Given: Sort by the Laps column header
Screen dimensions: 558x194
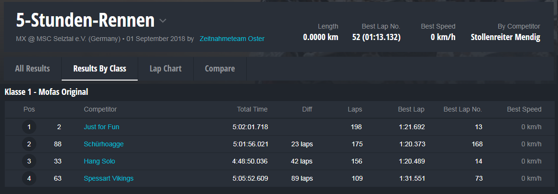Looking at the screenshot, I should tap(354, 110).
